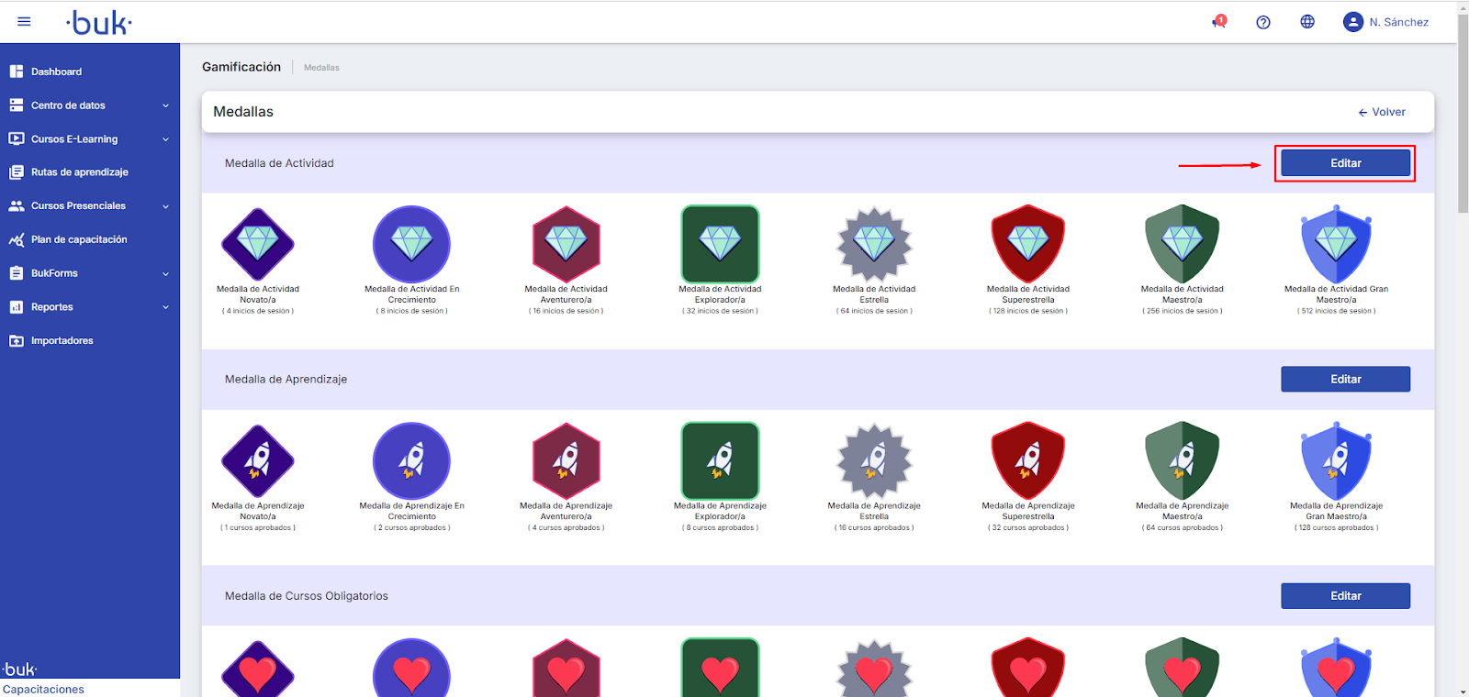Viewport: 1469px width, 697px height.
Task: Click Editar for Medalla de Actividad
Action: (1345, 163)
